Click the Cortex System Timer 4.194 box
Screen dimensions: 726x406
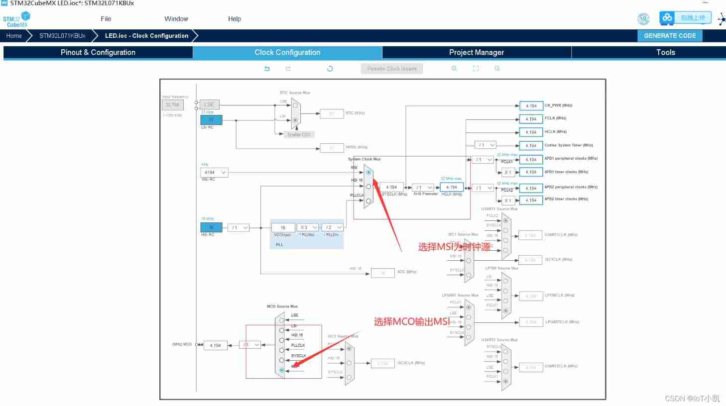[x=531, y=145]
